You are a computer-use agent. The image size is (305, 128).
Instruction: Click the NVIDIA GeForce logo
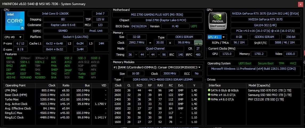218,21
